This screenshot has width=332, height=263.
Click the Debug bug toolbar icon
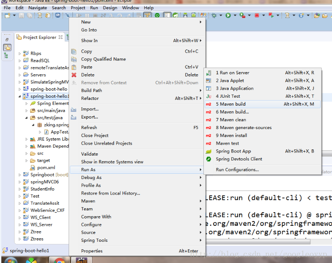coord(214,15)
